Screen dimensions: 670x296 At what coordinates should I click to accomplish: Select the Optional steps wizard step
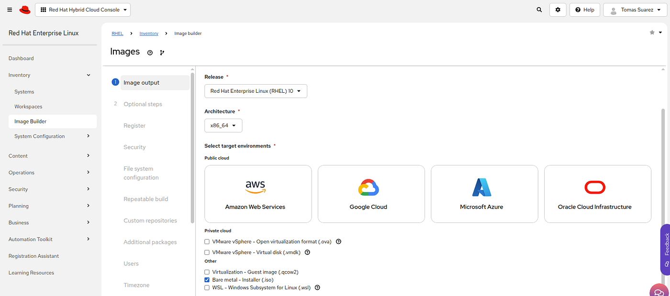pyautogui.click(x=143, y=104)
